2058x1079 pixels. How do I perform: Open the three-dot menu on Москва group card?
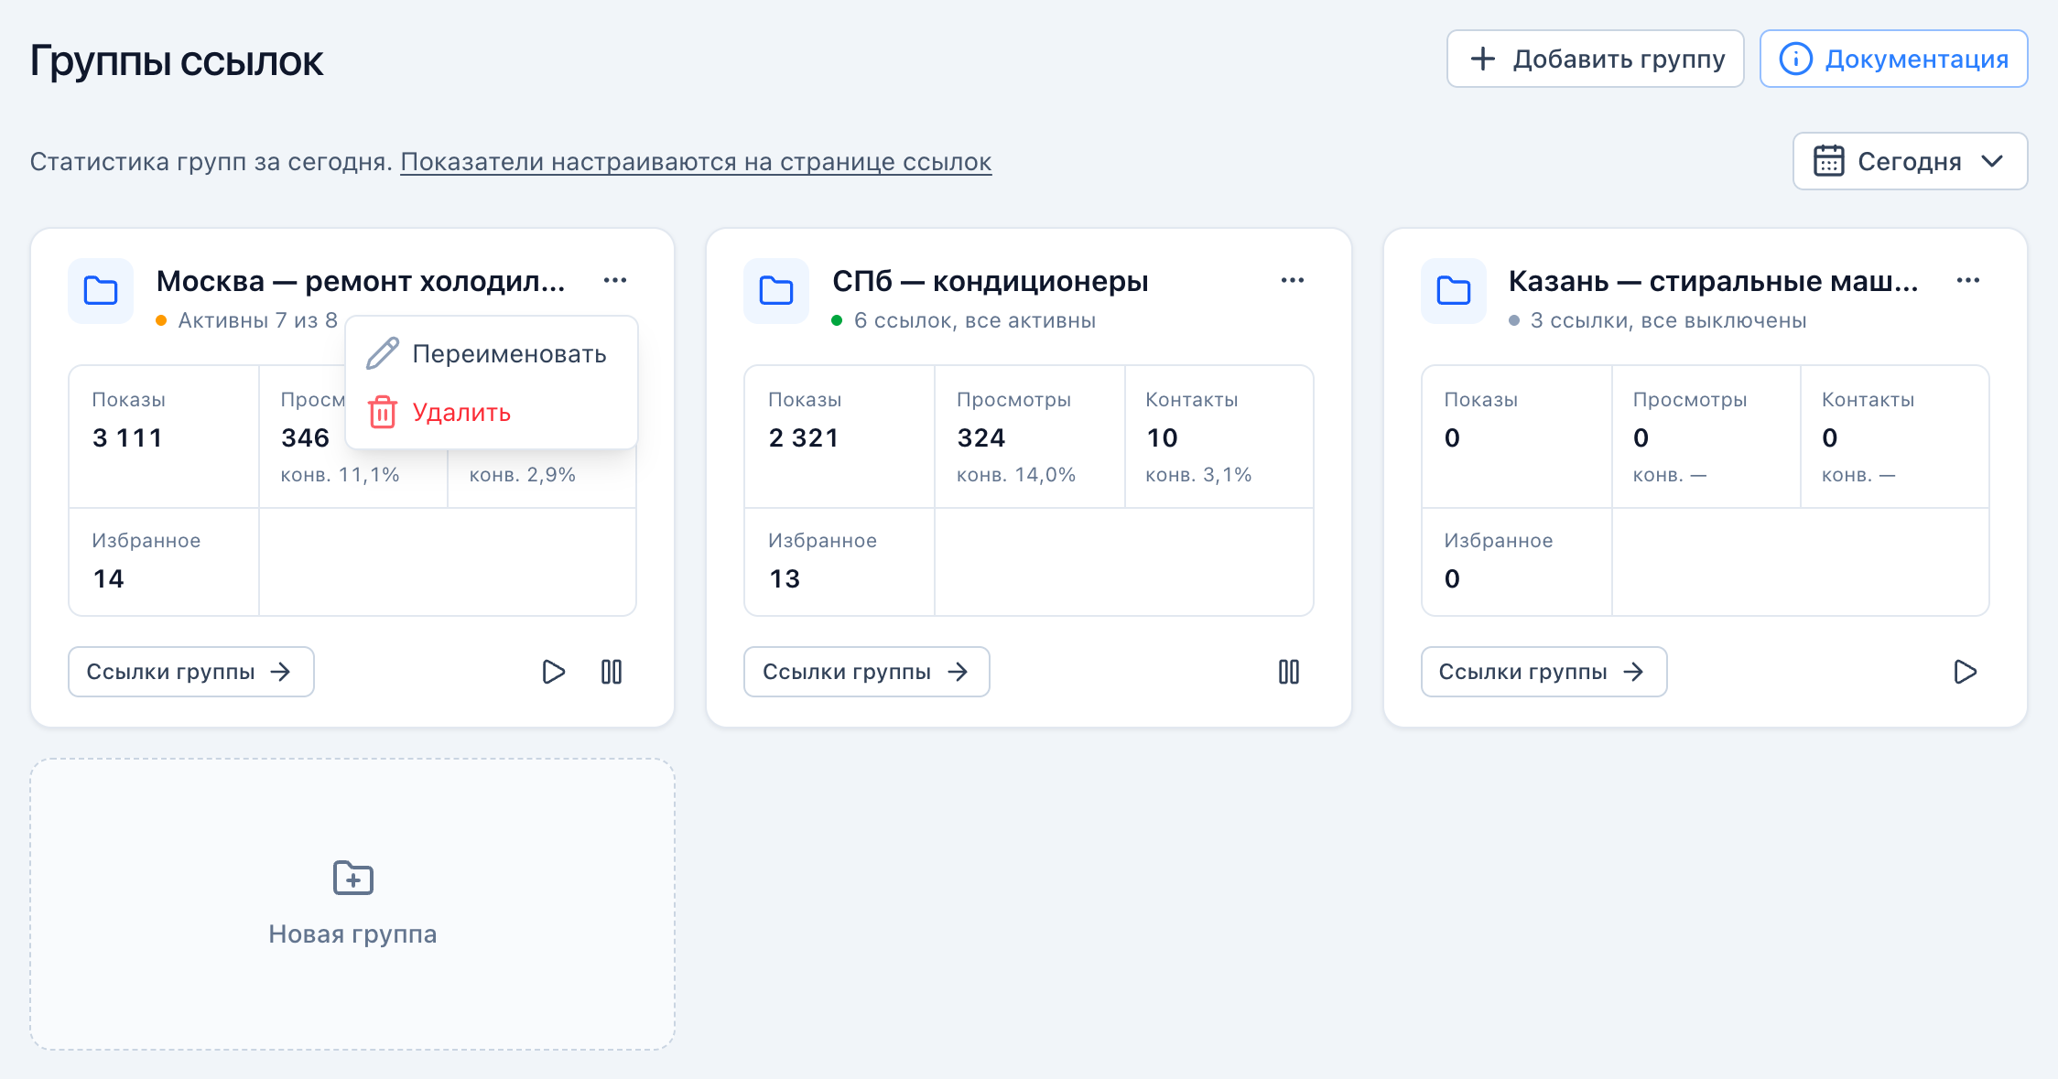(615, 280)
